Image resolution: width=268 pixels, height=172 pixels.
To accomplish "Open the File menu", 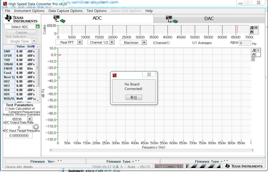I will [8, 11].
